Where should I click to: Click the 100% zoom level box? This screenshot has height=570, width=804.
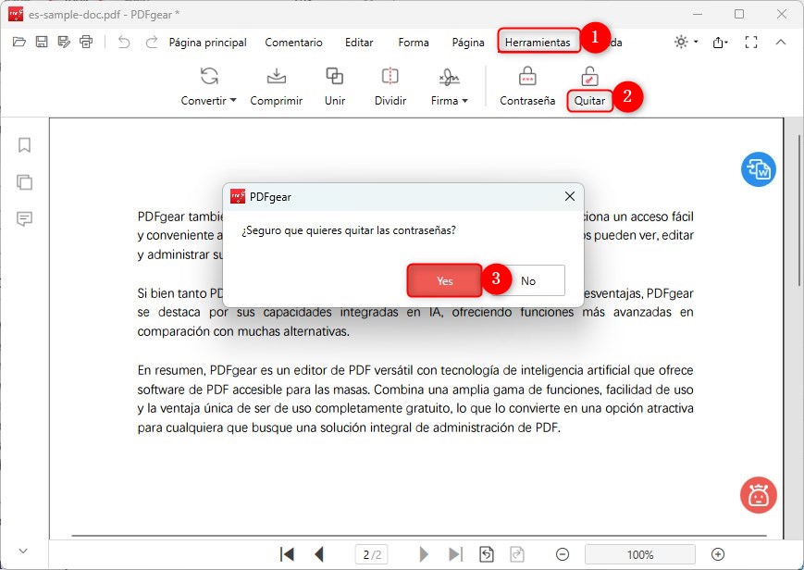click(640, 554)
